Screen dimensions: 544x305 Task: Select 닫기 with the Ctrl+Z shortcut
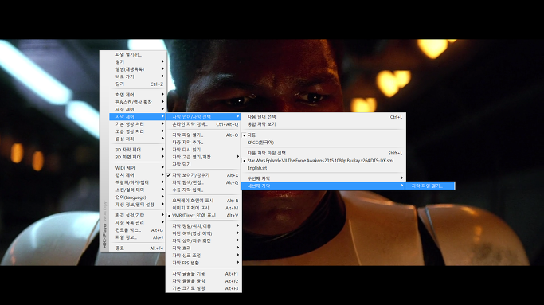[137, 84]
